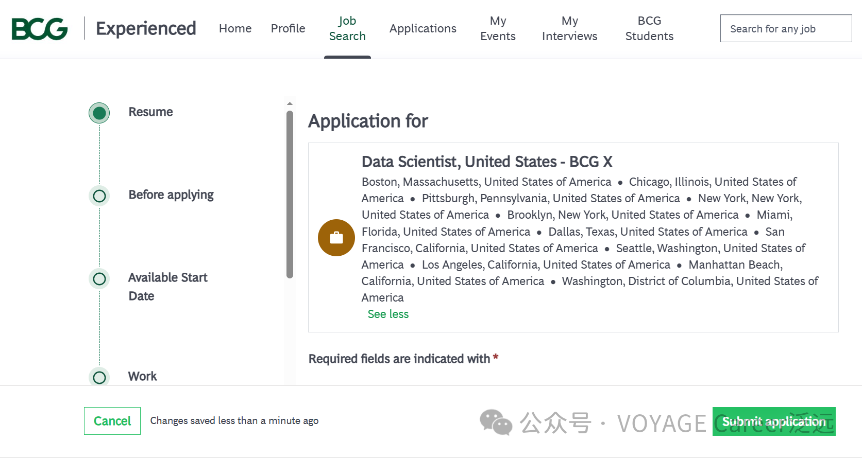Select the Resume step circle
This screenshot has height=458, width=862.
(x=99, y=113)
